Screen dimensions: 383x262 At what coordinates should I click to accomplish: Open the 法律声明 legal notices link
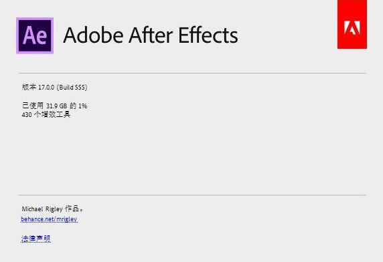click(x=36, y=239)
